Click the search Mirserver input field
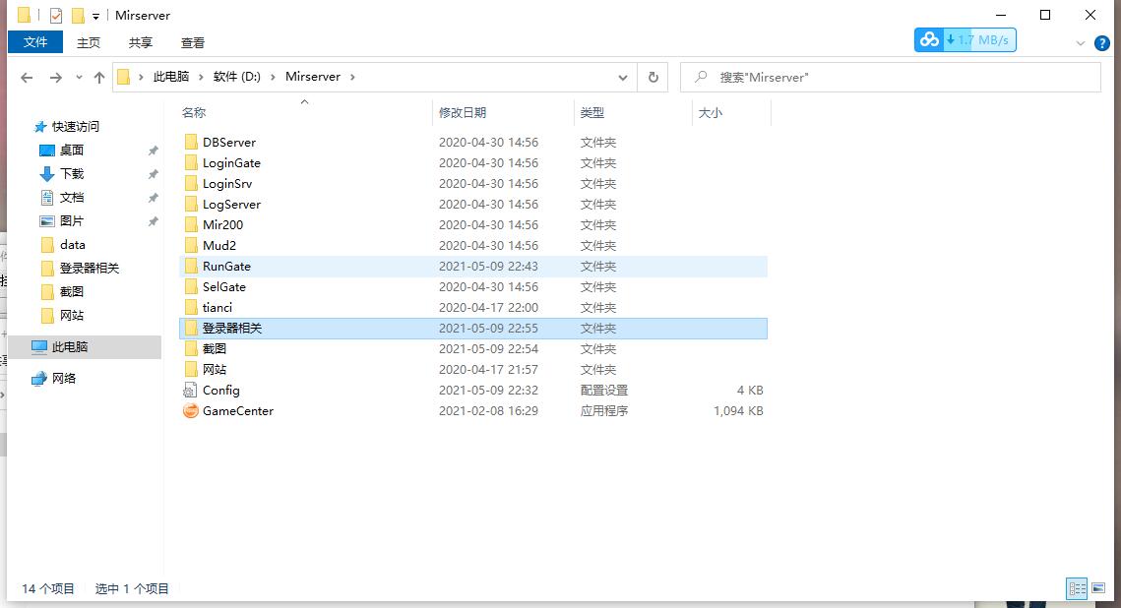 point(890,77)
